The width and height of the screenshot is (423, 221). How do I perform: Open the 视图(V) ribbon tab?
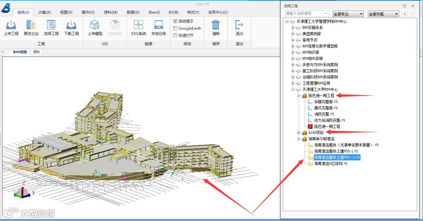pos(66,13)
